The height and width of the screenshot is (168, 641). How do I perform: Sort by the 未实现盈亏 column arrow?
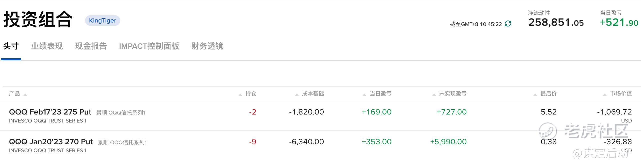pos(434,94)
